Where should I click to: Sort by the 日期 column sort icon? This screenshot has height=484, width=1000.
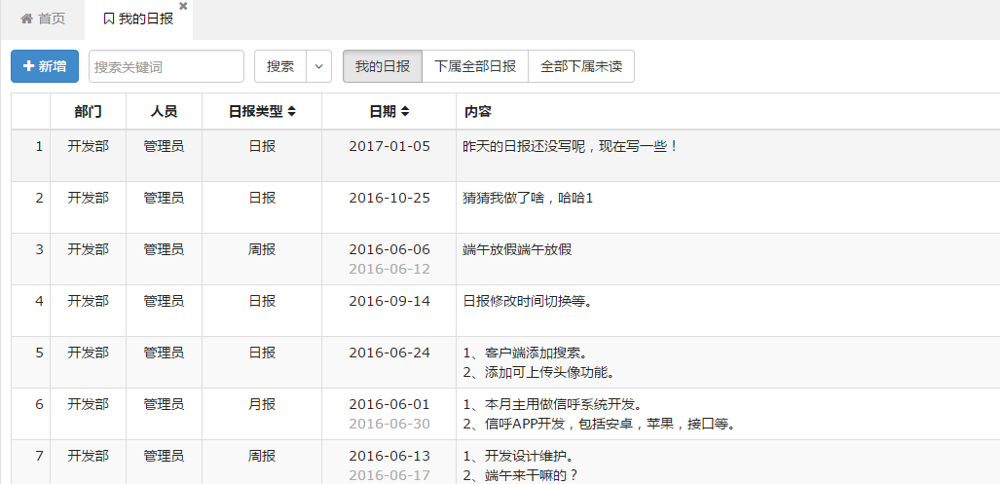coord(405,112)
